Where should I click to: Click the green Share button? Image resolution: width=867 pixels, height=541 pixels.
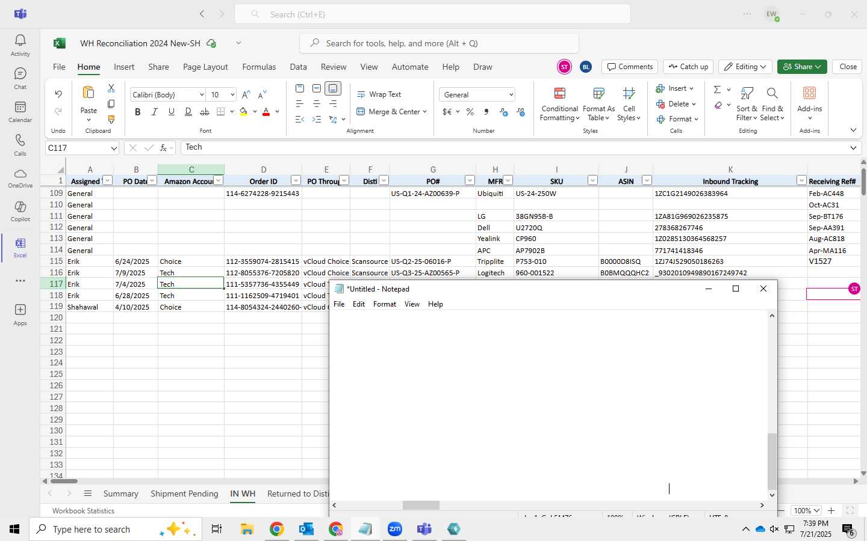(x=802, y=67)
